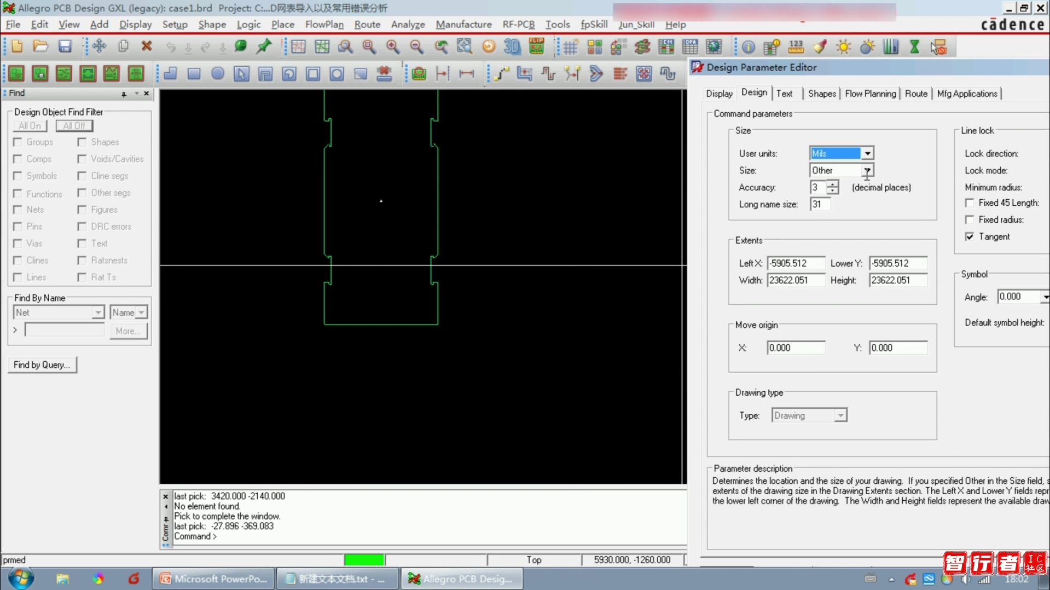1050x590 pixels.
Task: Click the add connect route icon
Action: [x=501, y=73]
